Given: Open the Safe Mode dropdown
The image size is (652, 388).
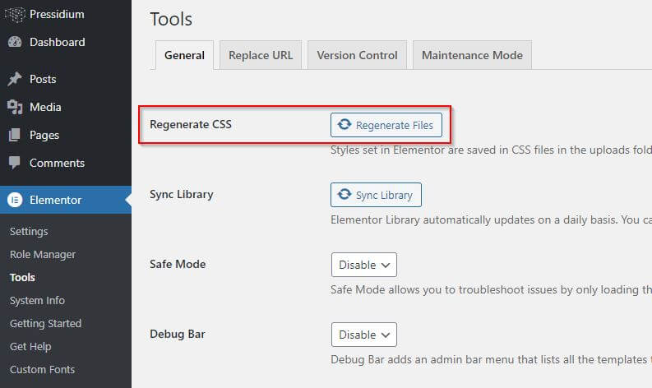Looking at the screenshot, I should click(x=364, y=265).
